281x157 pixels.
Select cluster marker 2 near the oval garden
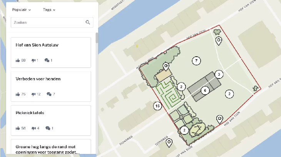point(184,130)
